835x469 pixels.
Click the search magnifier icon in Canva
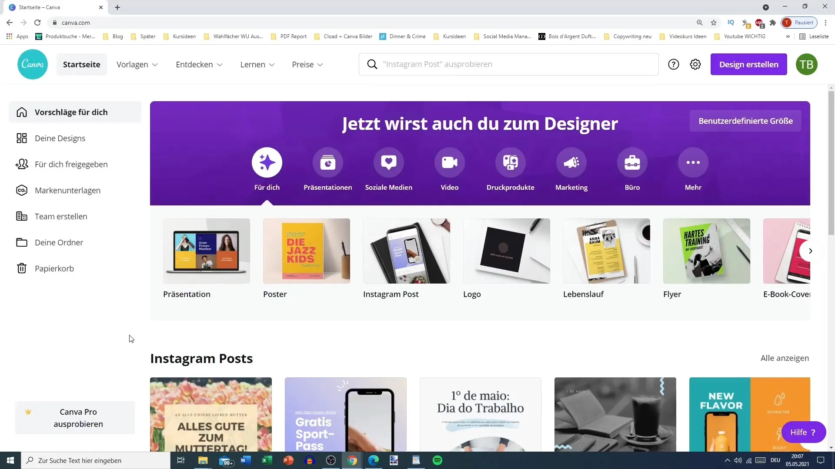(372, 64)
